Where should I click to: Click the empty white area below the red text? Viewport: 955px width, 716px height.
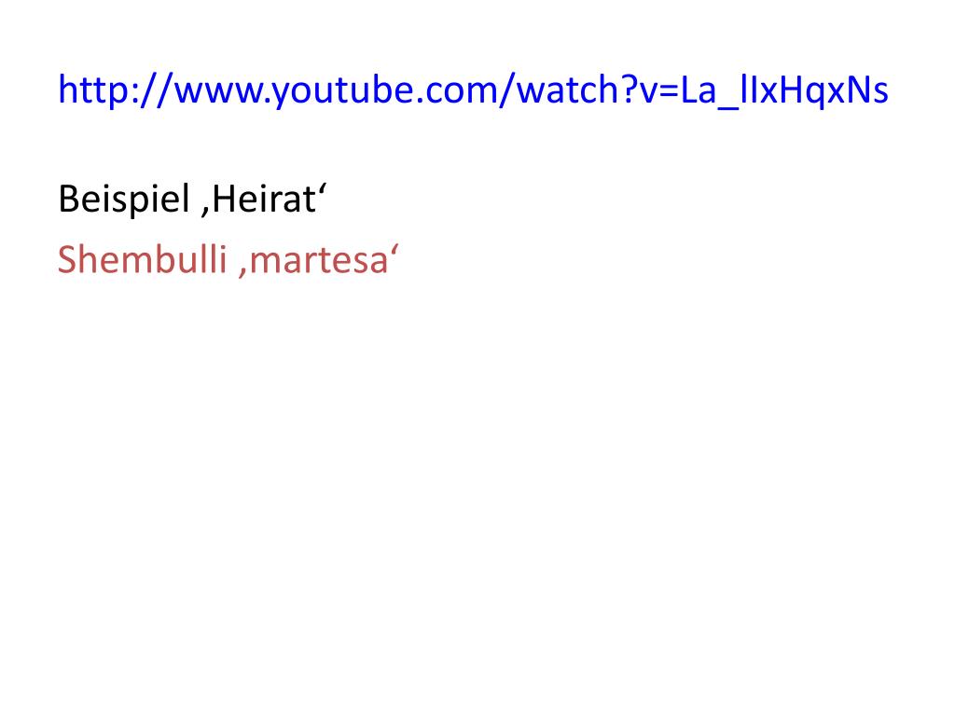pyautogui.click(x=477, y=487)
